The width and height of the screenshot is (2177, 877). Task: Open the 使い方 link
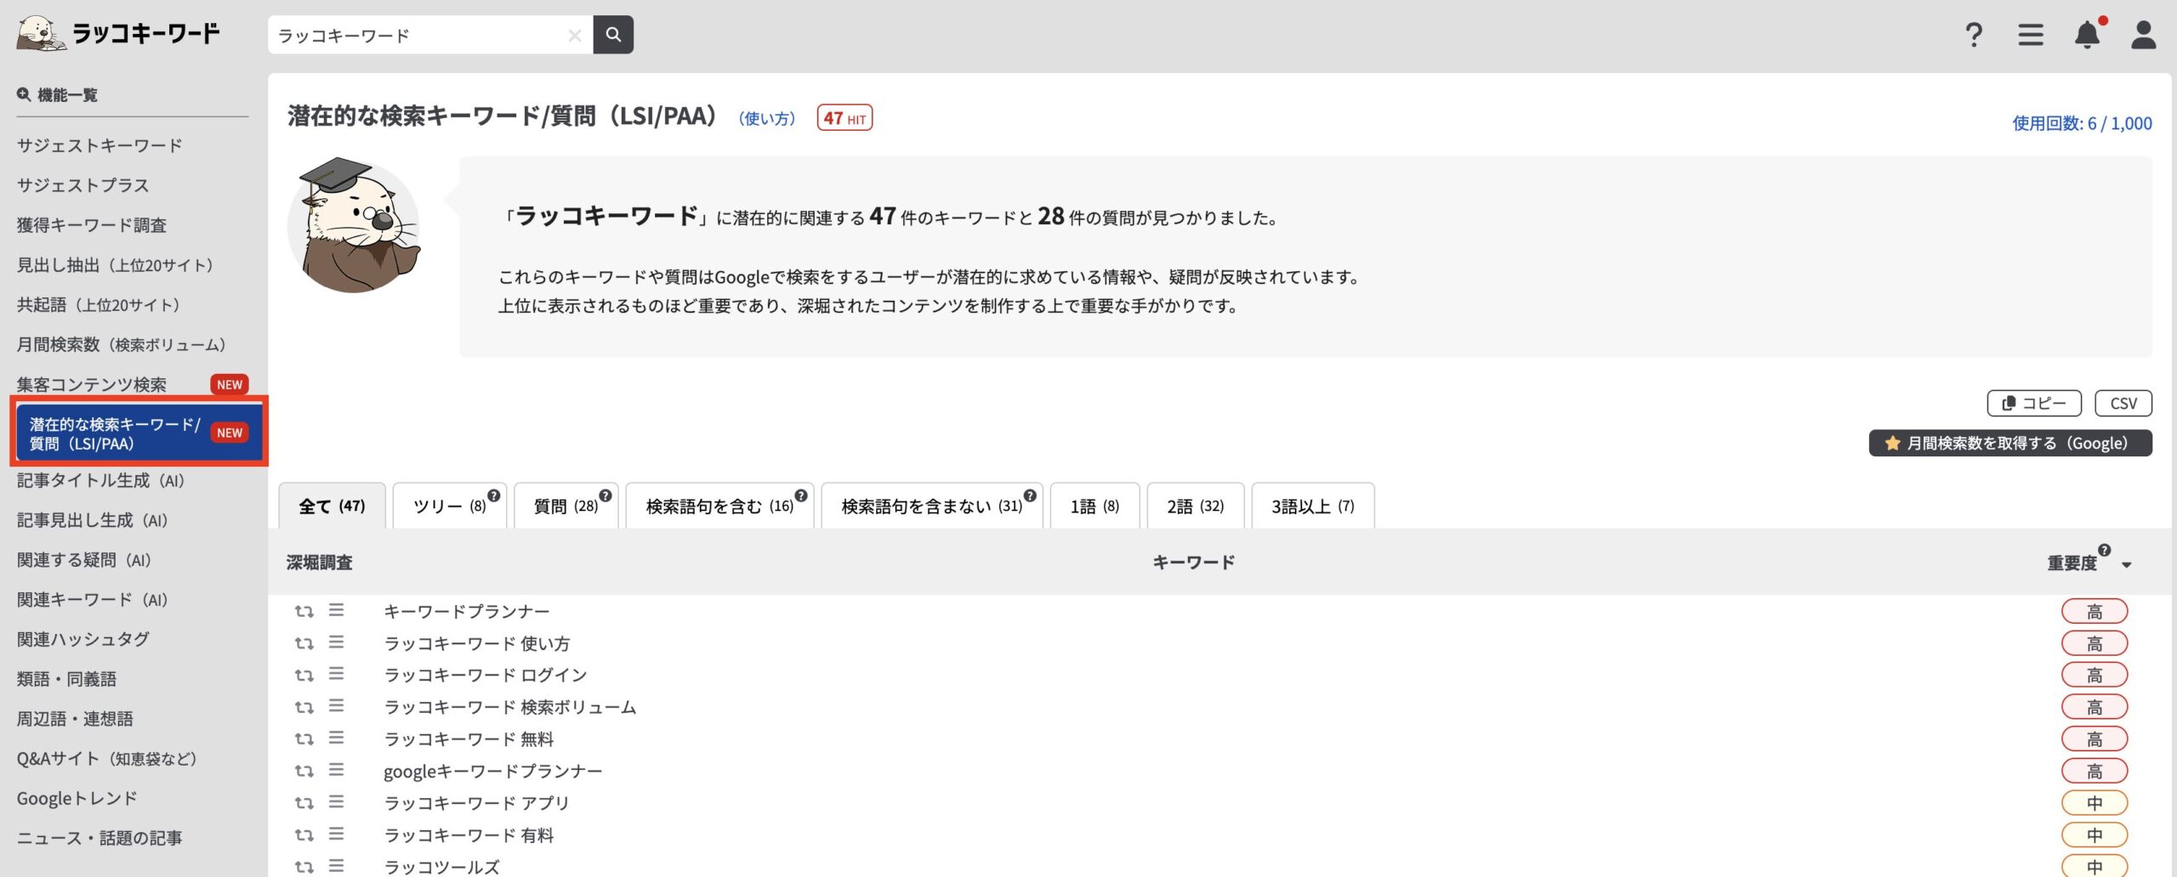(767, 118)
